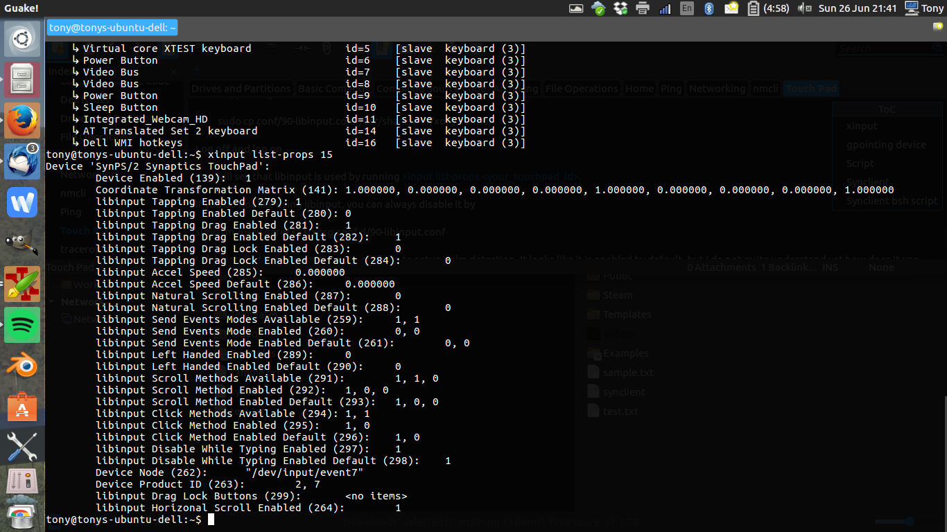Image resolution: width=947 pixels, height=532 pixels.
Task: Open the network signal strength indicator
Action: (665, 8)
